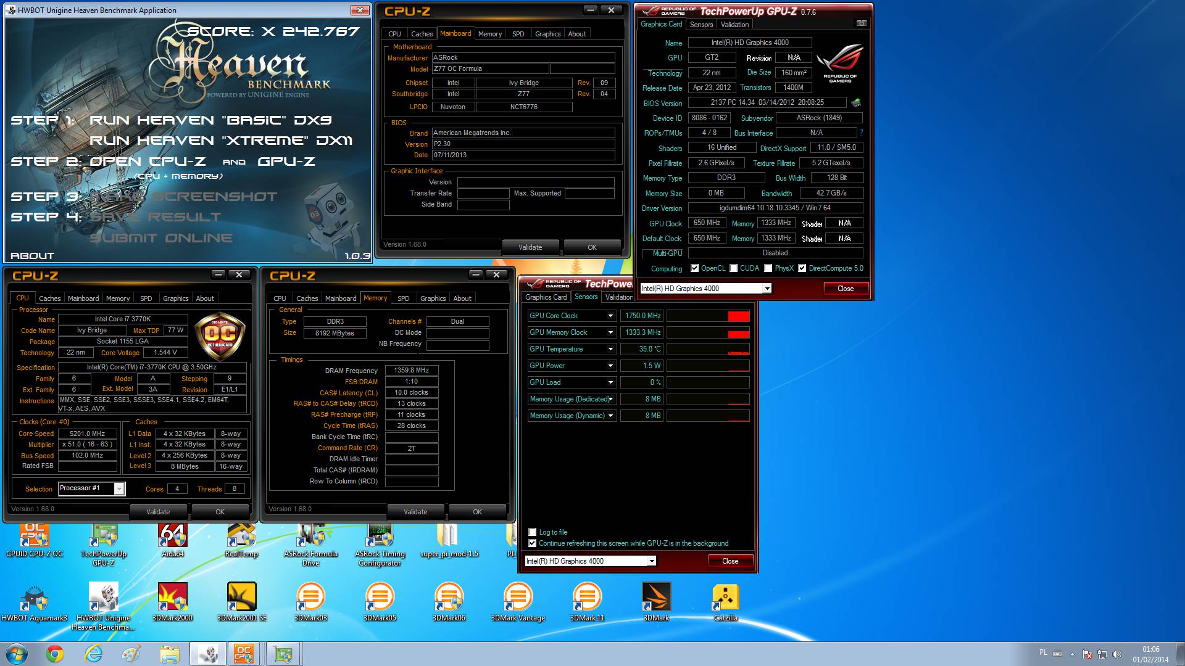The image size is (1185, 666).
Task: Open Graphics tab in CPU-Z Mainboard window
Action: tap(547, 34)
